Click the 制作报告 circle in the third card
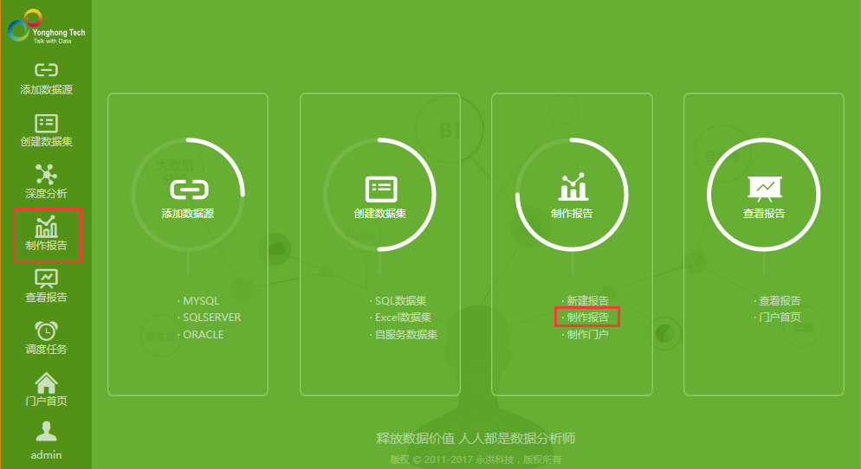This screenshot has width=861, height=469. point(572,195)
